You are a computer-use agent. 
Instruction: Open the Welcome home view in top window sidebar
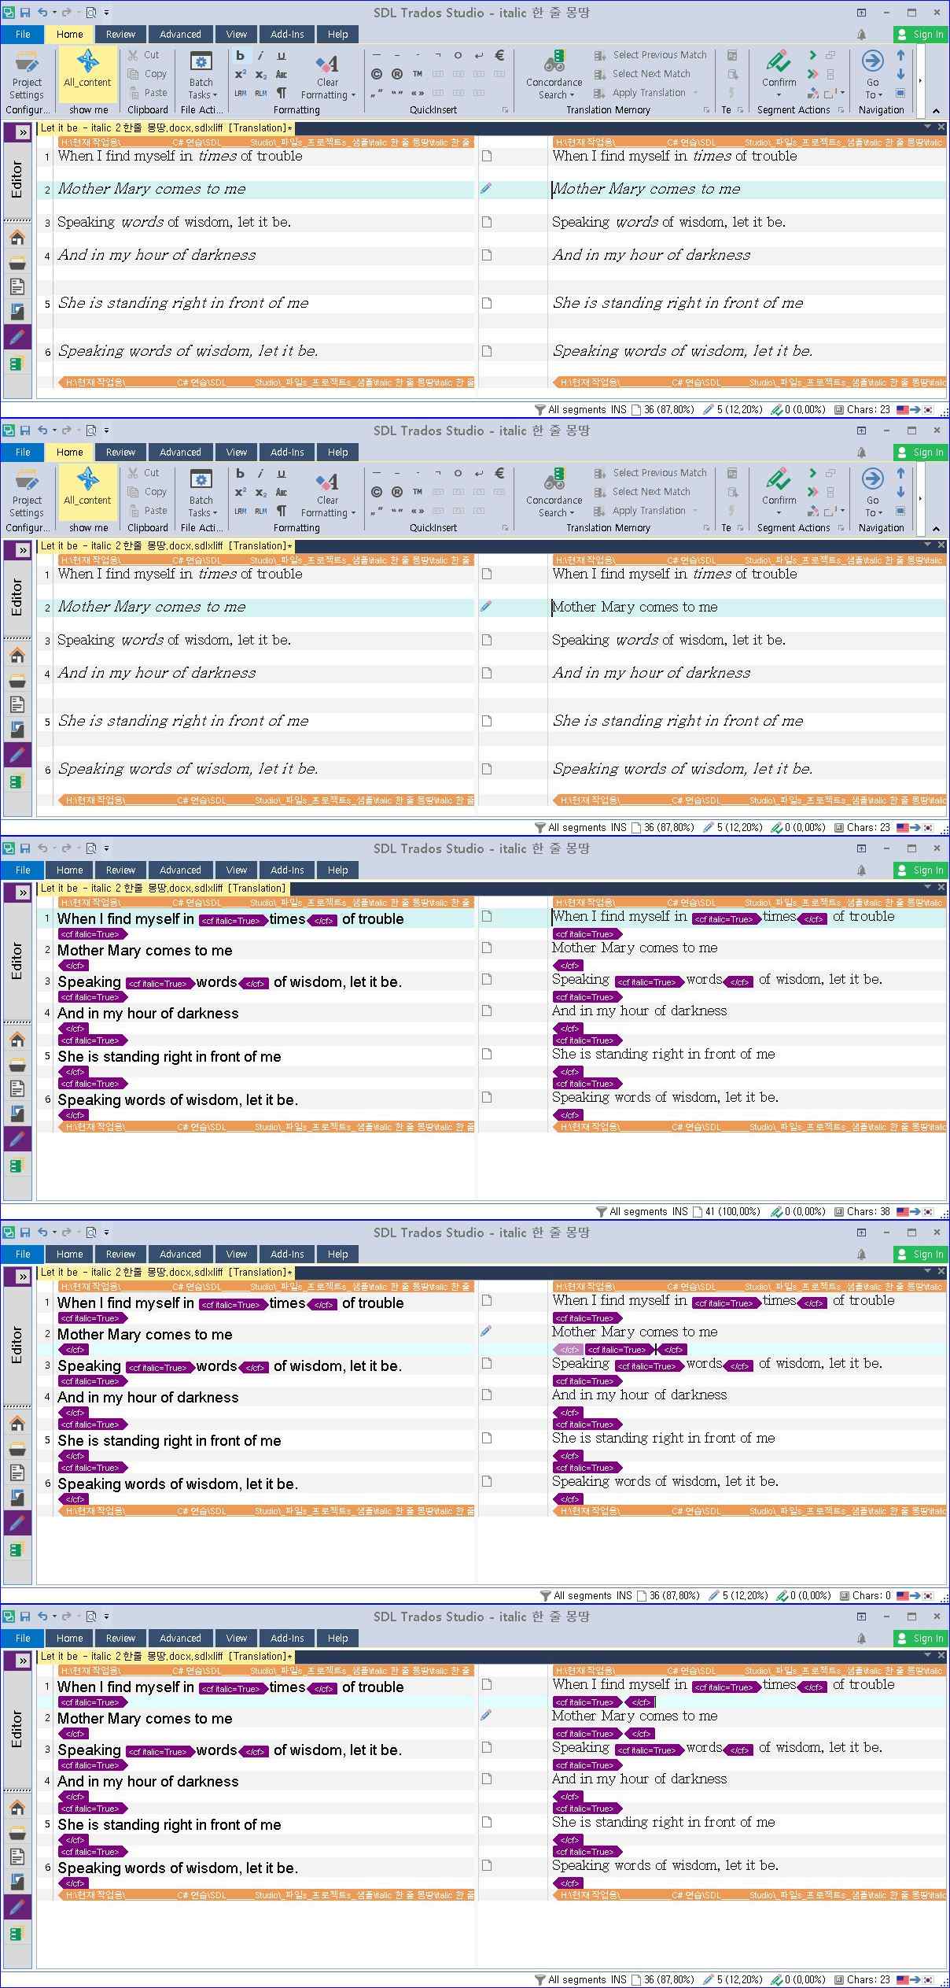point(17,237)
